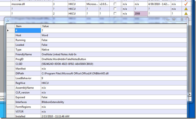Click the row pointer arrow beside # row
This screenshot has width=196, height=119.
[8, 30]
